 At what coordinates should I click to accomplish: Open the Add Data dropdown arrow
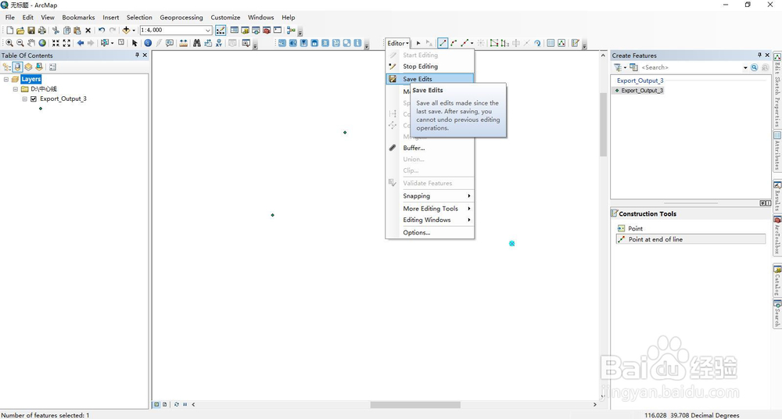click(x=134, y=30)
